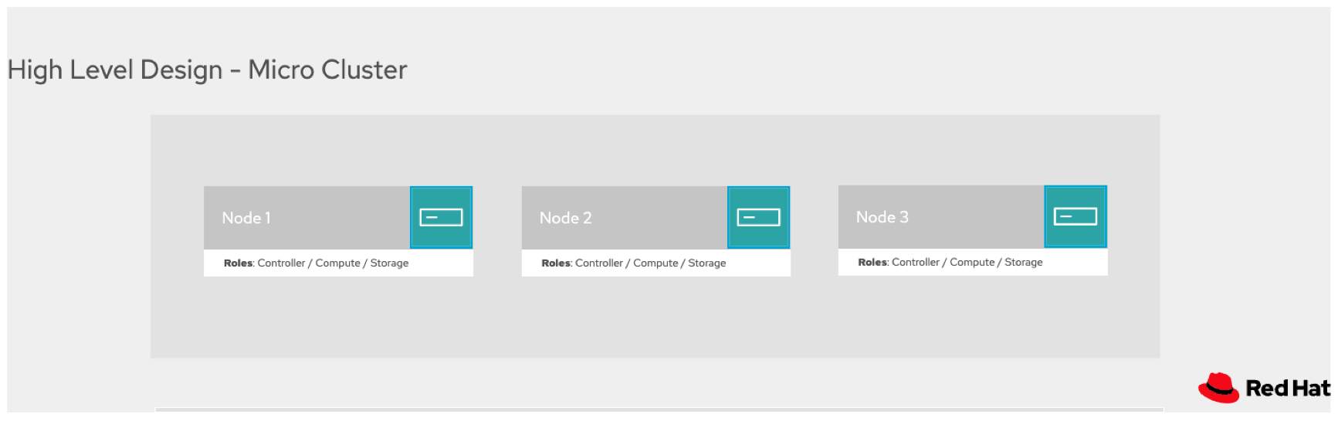Click the Red Hat logo
Viewport: 1338px width, 421px height.
coord(1265,388)
